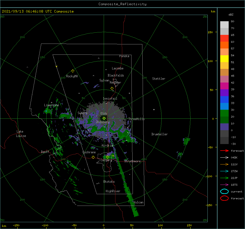Click the magenta 18TS arrow icon
Viewport: 245px width, 229px height.
[224, 185]
